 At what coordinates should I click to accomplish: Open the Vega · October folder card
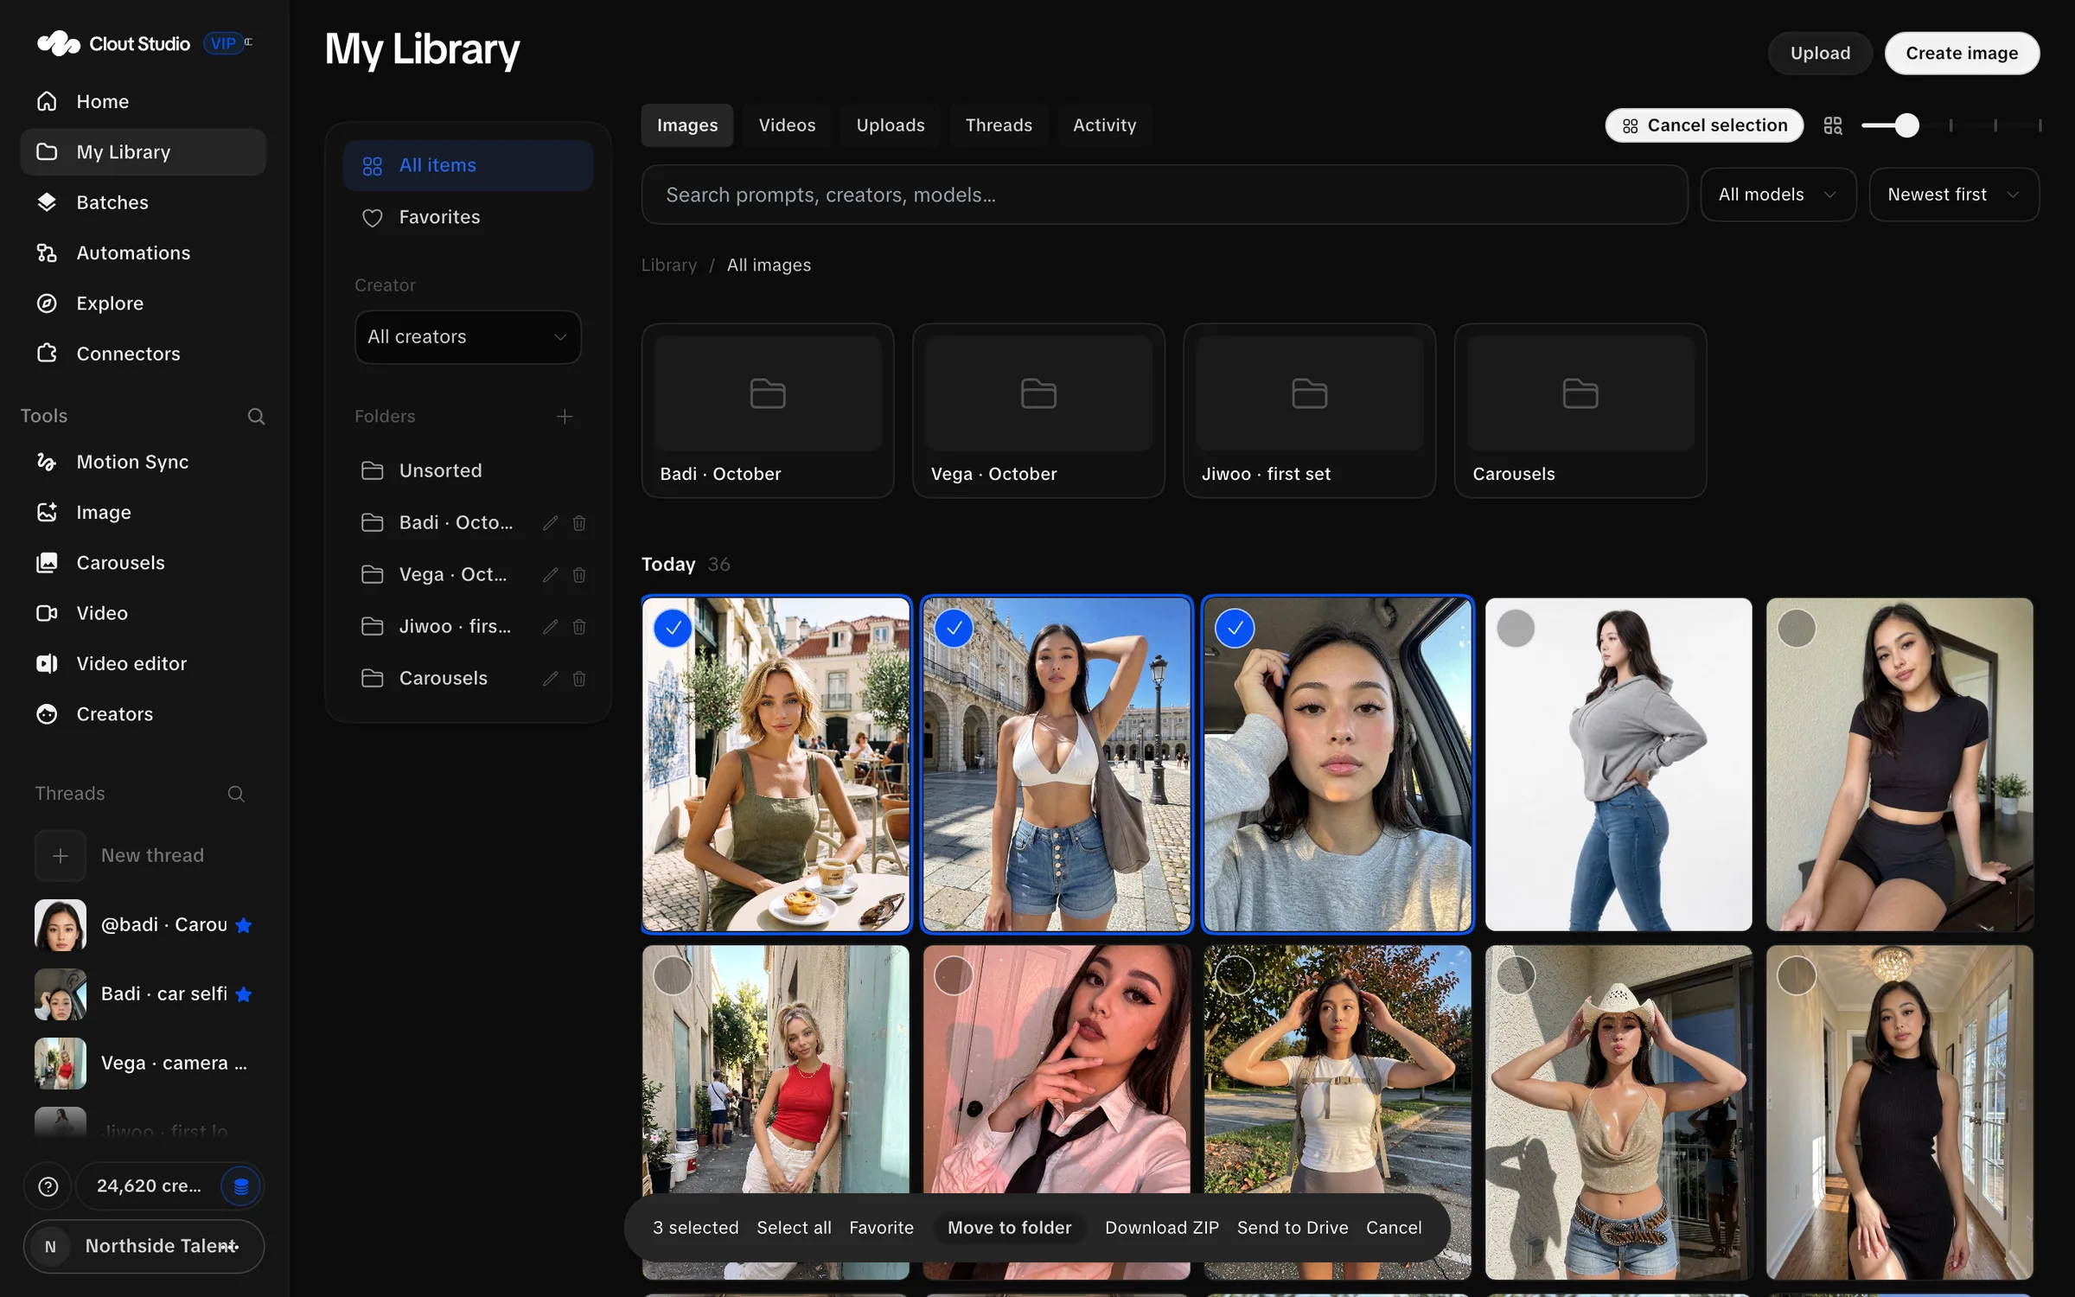click(1038, 411)
